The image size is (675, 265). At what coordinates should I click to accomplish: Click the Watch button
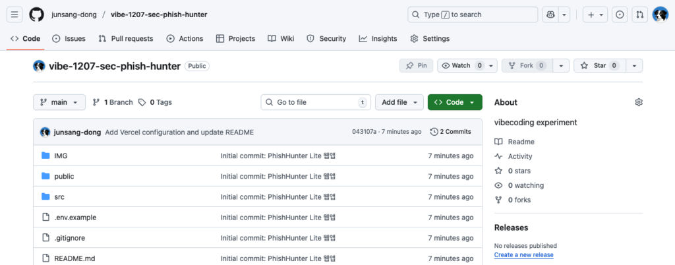pyautogui.click(x=461, y=65)
